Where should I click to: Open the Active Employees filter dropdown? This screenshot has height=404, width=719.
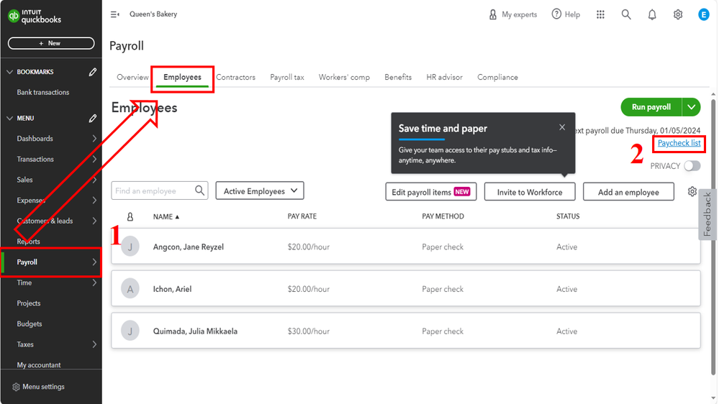(260, 191)
